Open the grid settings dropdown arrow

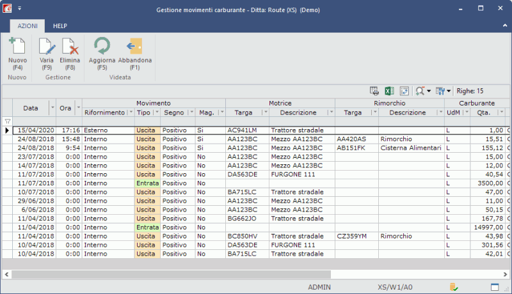[x=449, y=91]
